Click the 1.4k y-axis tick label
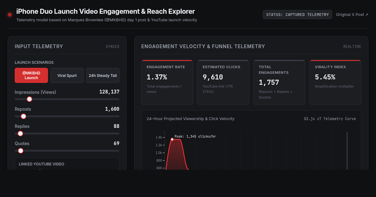Viewport: 376px width, 197px height. [159, 138]
